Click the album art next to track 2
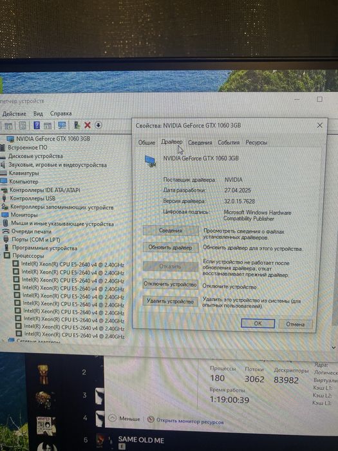This screenshot has width=338, height=451. coord(43,374)
